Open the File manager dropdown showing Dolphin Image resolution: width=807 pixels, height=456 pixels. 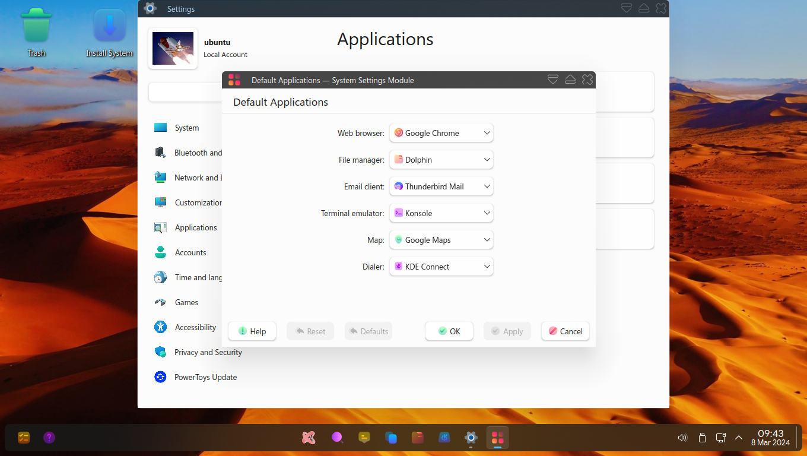point(441,160)
